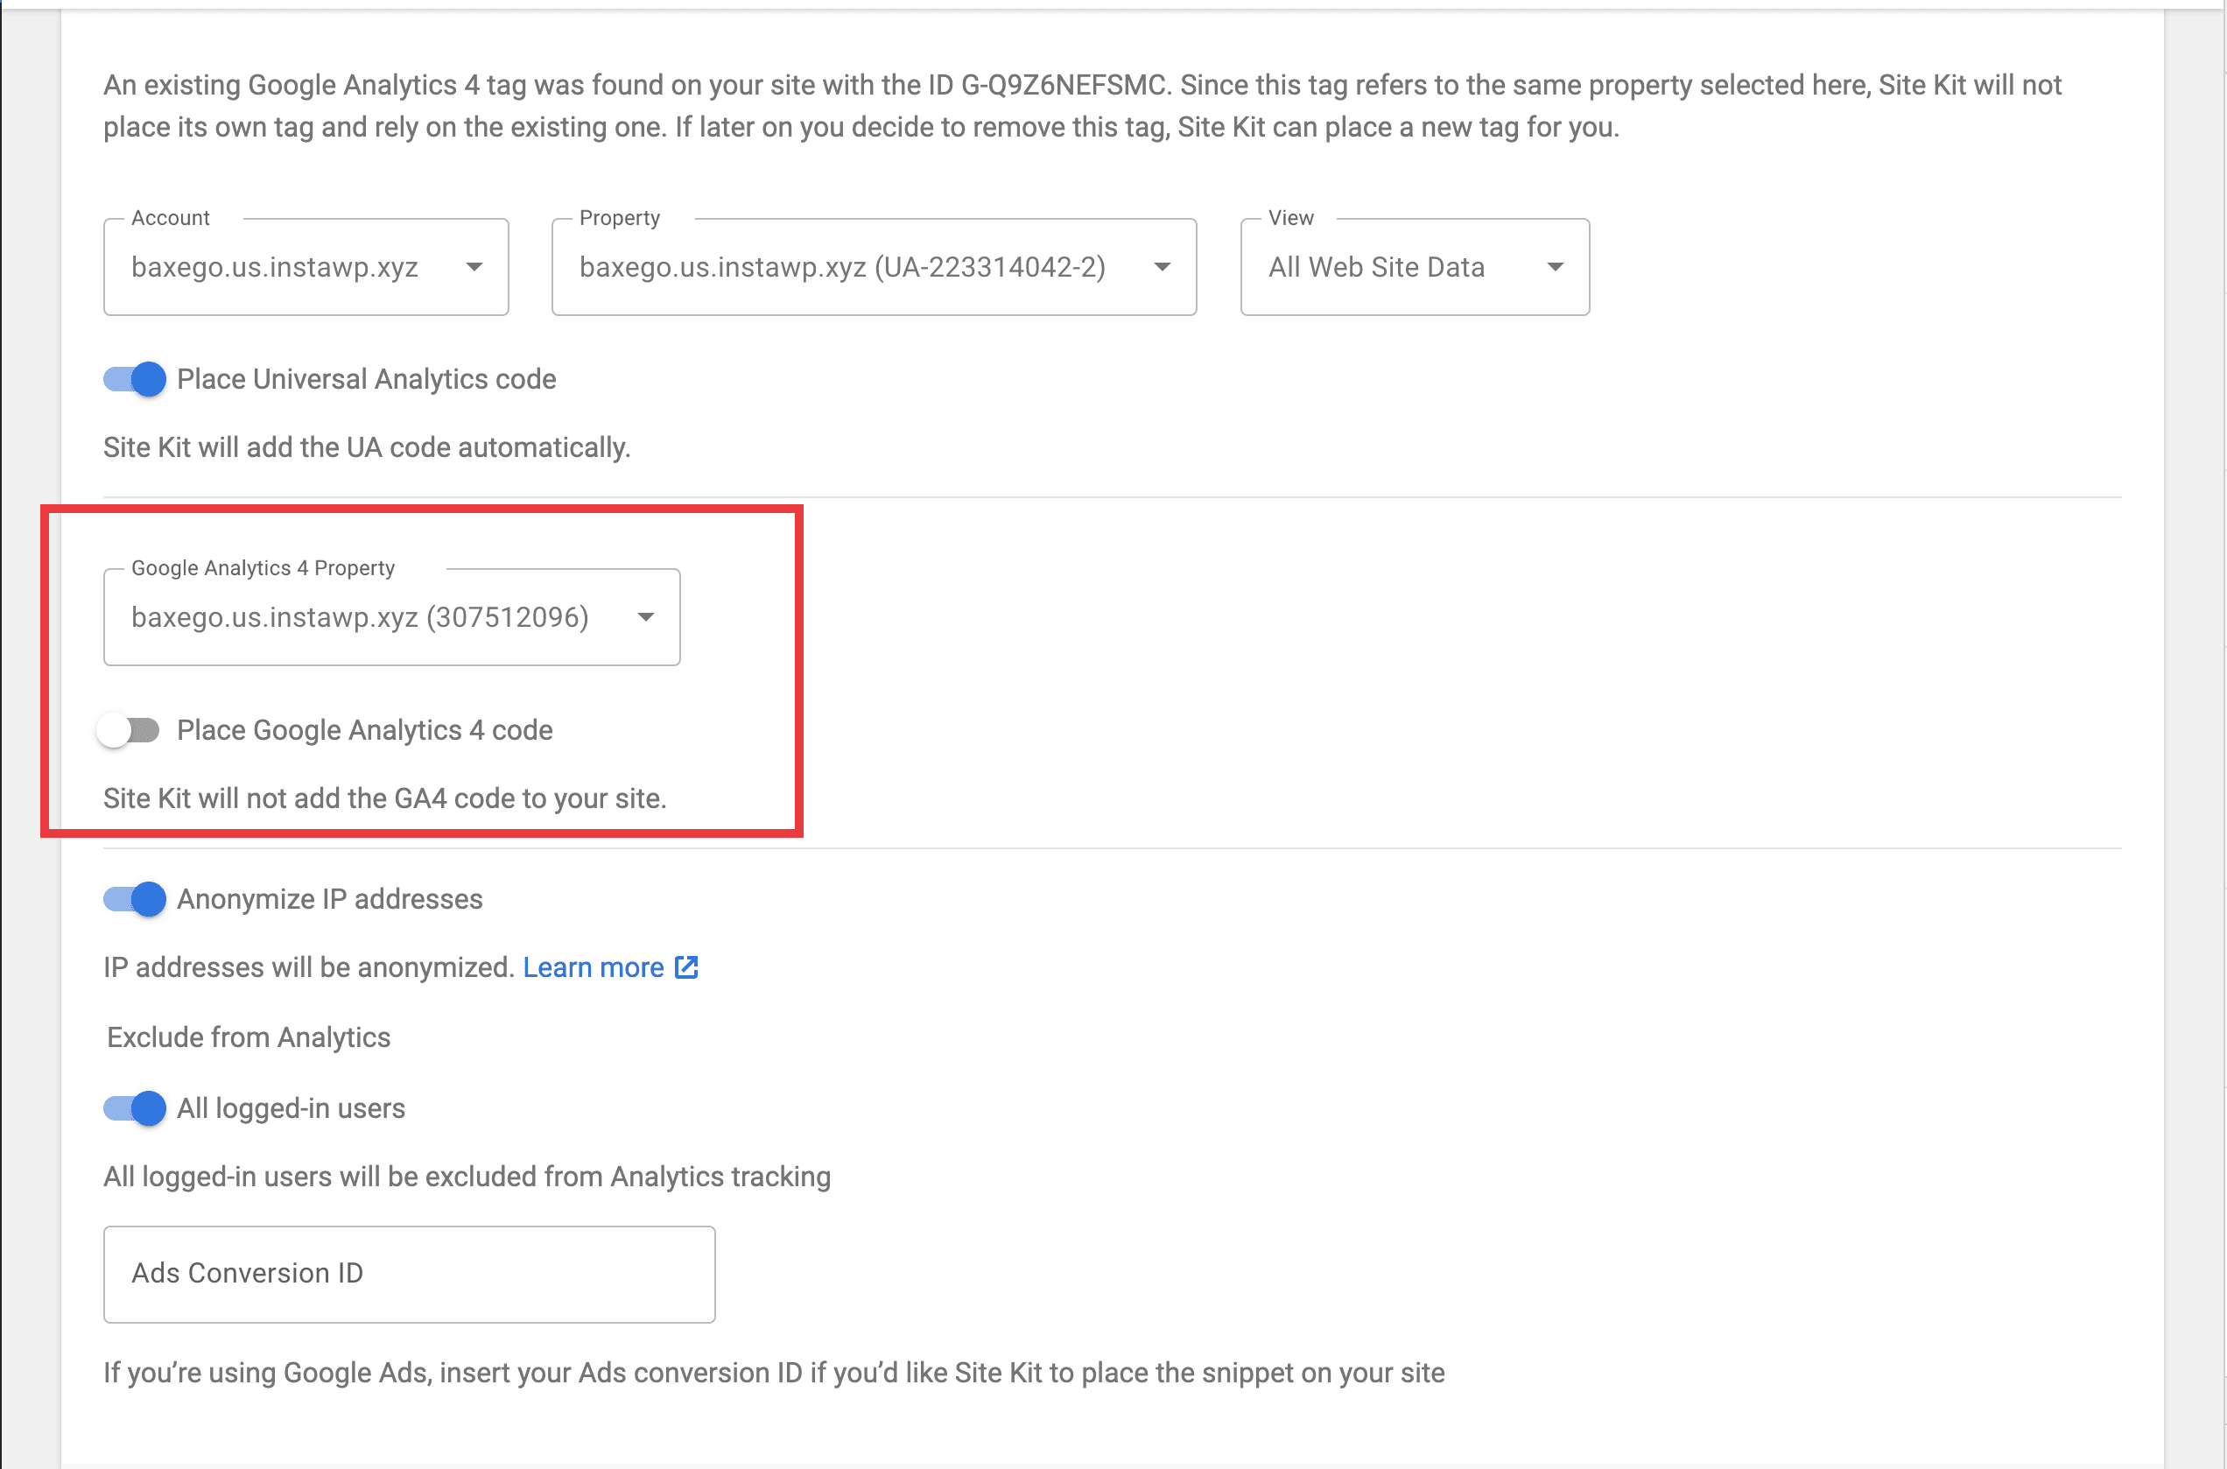Click the Place Google Analytics 4 code label
The image size is (2227, 1469).
(364, 730)
